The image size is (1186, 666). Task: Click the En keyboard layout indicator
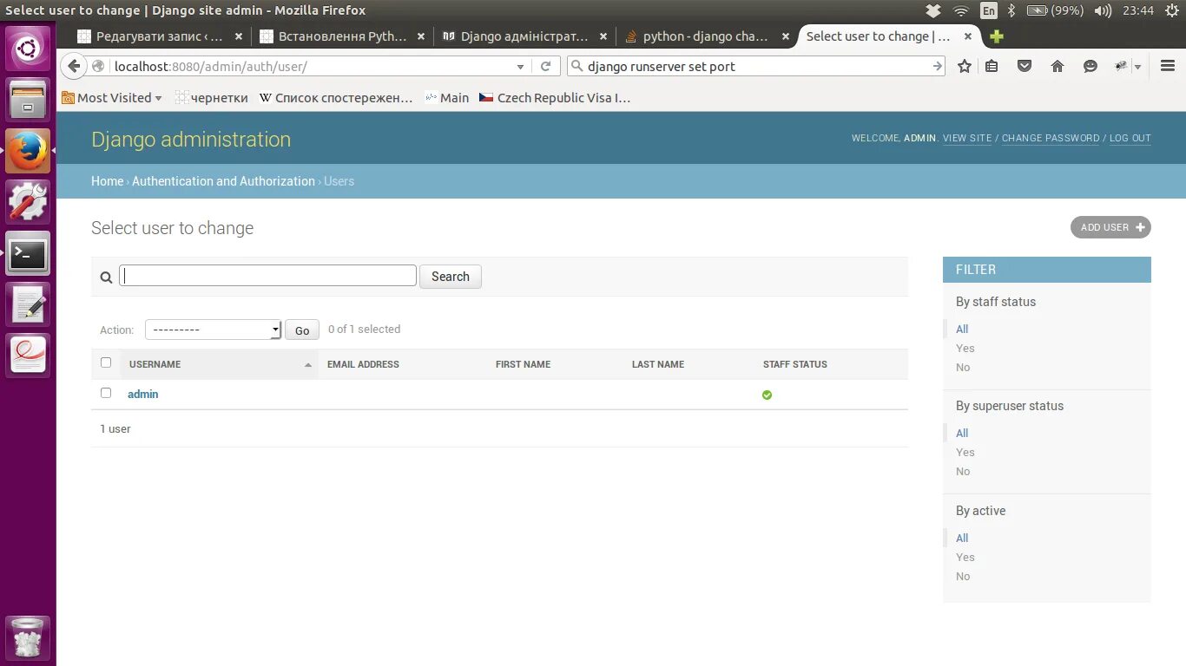pos(989,10)
